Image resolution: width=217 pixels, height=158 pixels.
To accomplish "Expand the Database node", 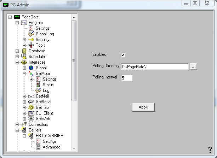I will click(17, 51).
